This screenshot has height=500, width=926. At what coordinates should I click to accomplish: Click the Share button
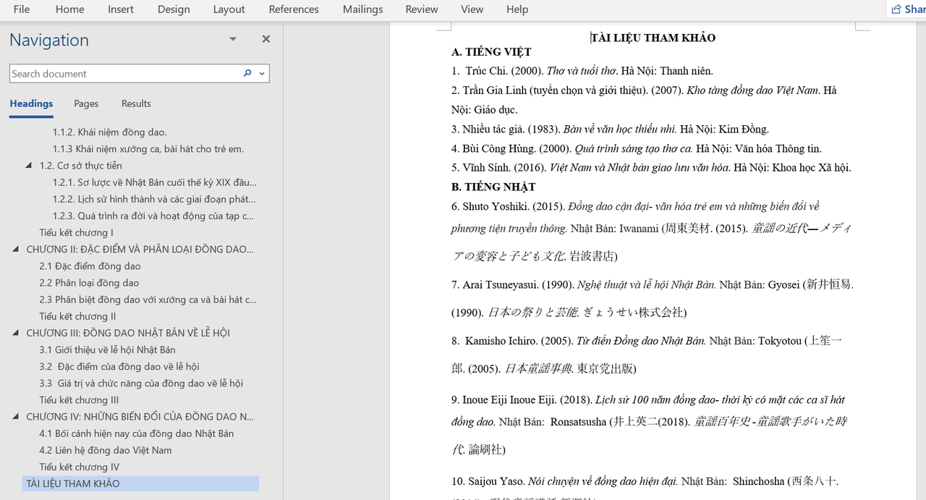tap(907, 9)
